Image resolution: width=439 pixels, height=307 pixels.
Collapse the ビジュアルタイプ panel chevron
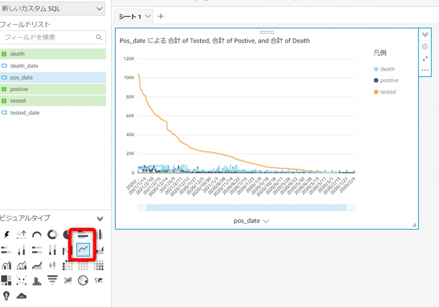coord(100,218)
